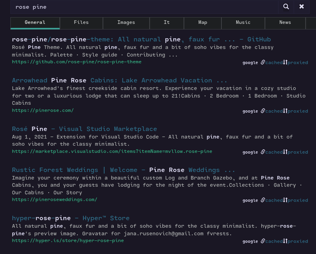Open the rose-pine-theme GitHub result title
316x254 pixels.
(x=141, y=39)
